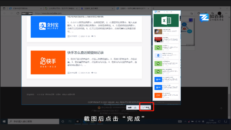Open the collections icon in browser toolbar

tap(213, 13)
